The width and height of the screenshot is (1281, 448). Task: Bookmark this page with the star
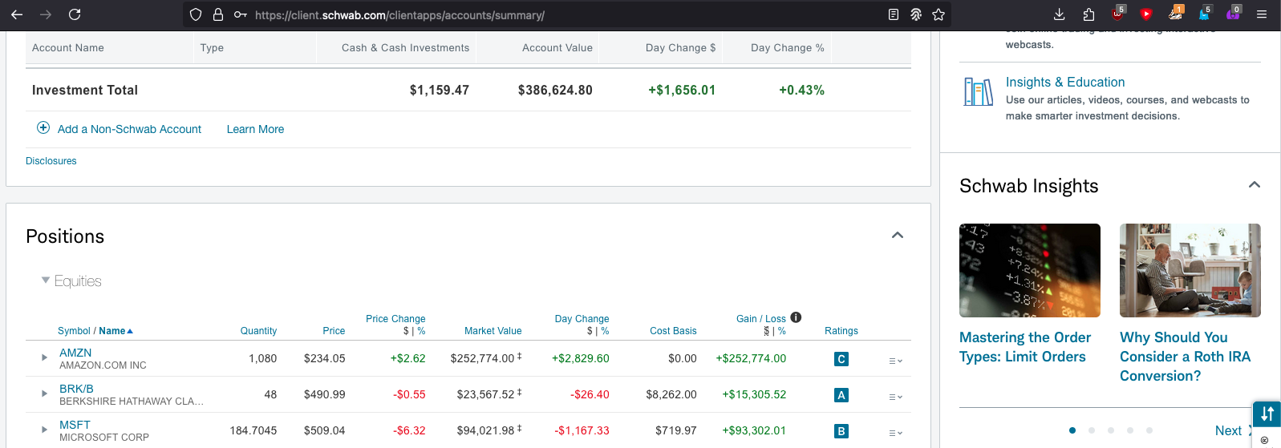[938, 14]
